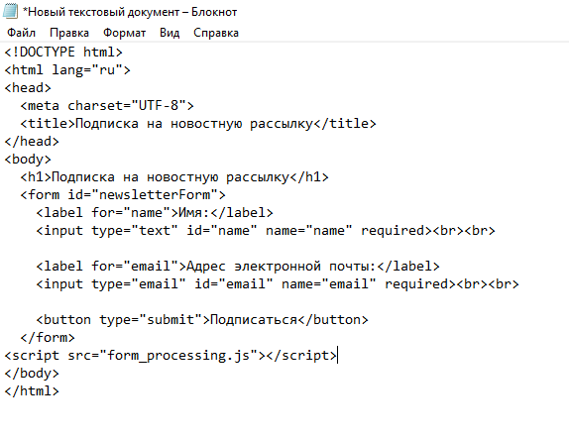Open the Файл menu

click(x=22, y=33)
